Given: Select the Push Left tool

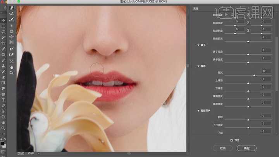Looking at the screenshot, I should (12, 42).
